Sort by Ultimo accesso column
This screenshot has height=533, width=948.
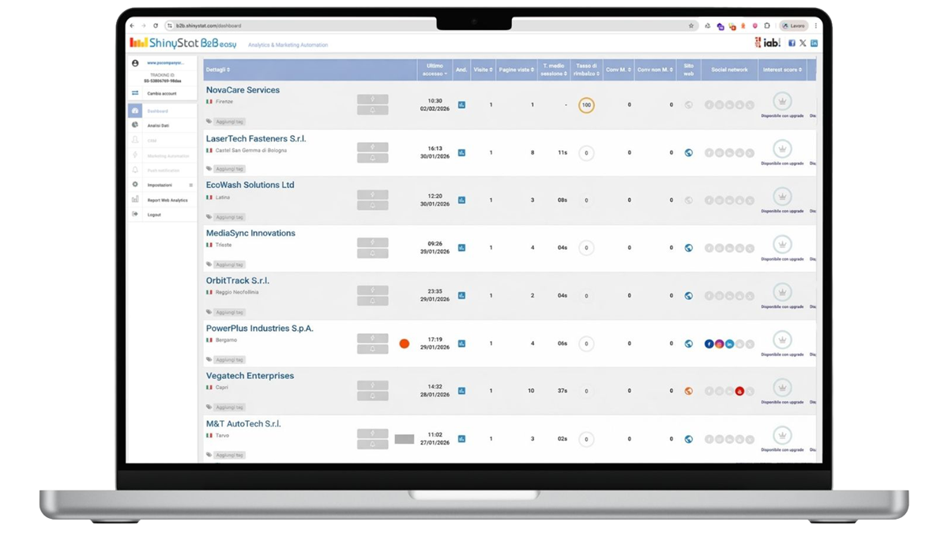coord(434,69)
